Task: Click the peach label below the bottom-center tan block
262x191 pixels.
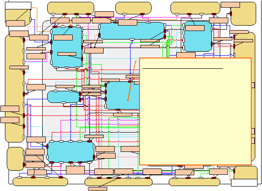Action: [98, 189]
